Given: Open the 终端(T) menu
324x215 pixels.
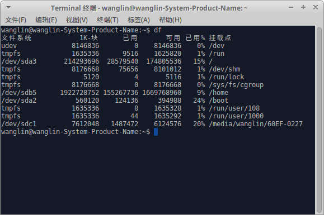Looking at the screenshot, I should point(107,20).
